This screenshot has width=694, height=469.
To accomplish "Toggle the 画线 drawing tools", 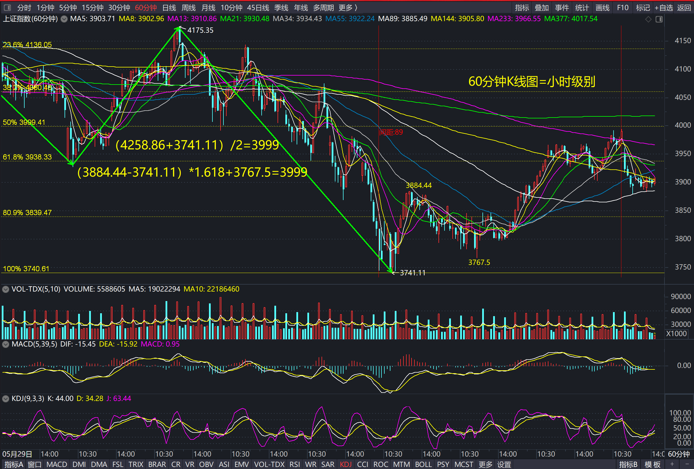I will 602,8.
